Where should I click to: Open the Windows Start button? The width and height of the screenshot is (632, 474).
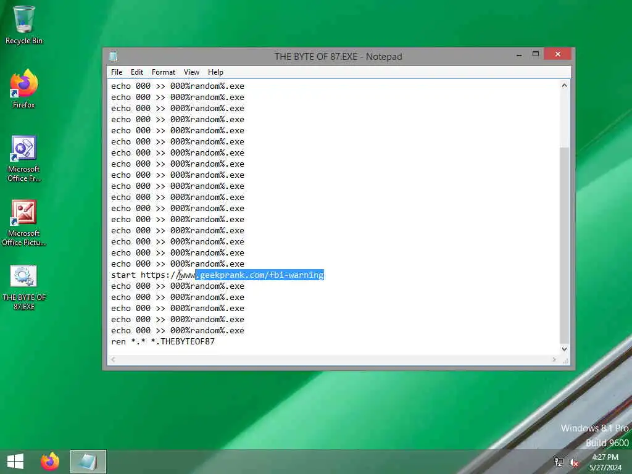[x=15, y=462]
